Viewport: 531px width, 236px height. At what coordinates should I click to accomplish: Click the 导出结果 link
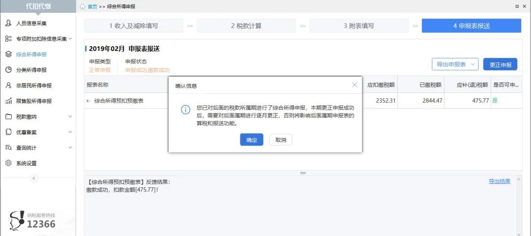click(500, 181)
